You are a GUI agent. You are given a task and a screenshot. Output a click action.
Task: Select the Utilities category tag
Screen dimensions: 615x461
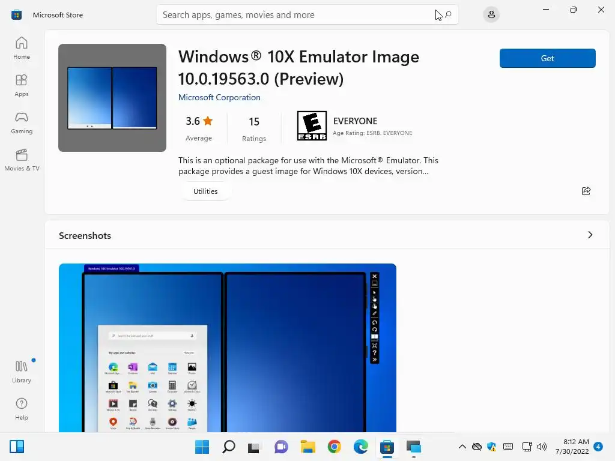pos(205,191)
